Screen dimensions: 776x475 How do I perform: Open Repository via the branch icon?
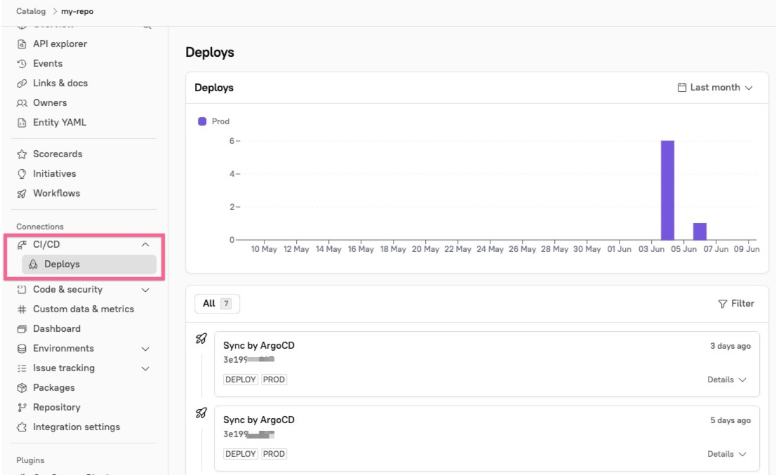24,407
